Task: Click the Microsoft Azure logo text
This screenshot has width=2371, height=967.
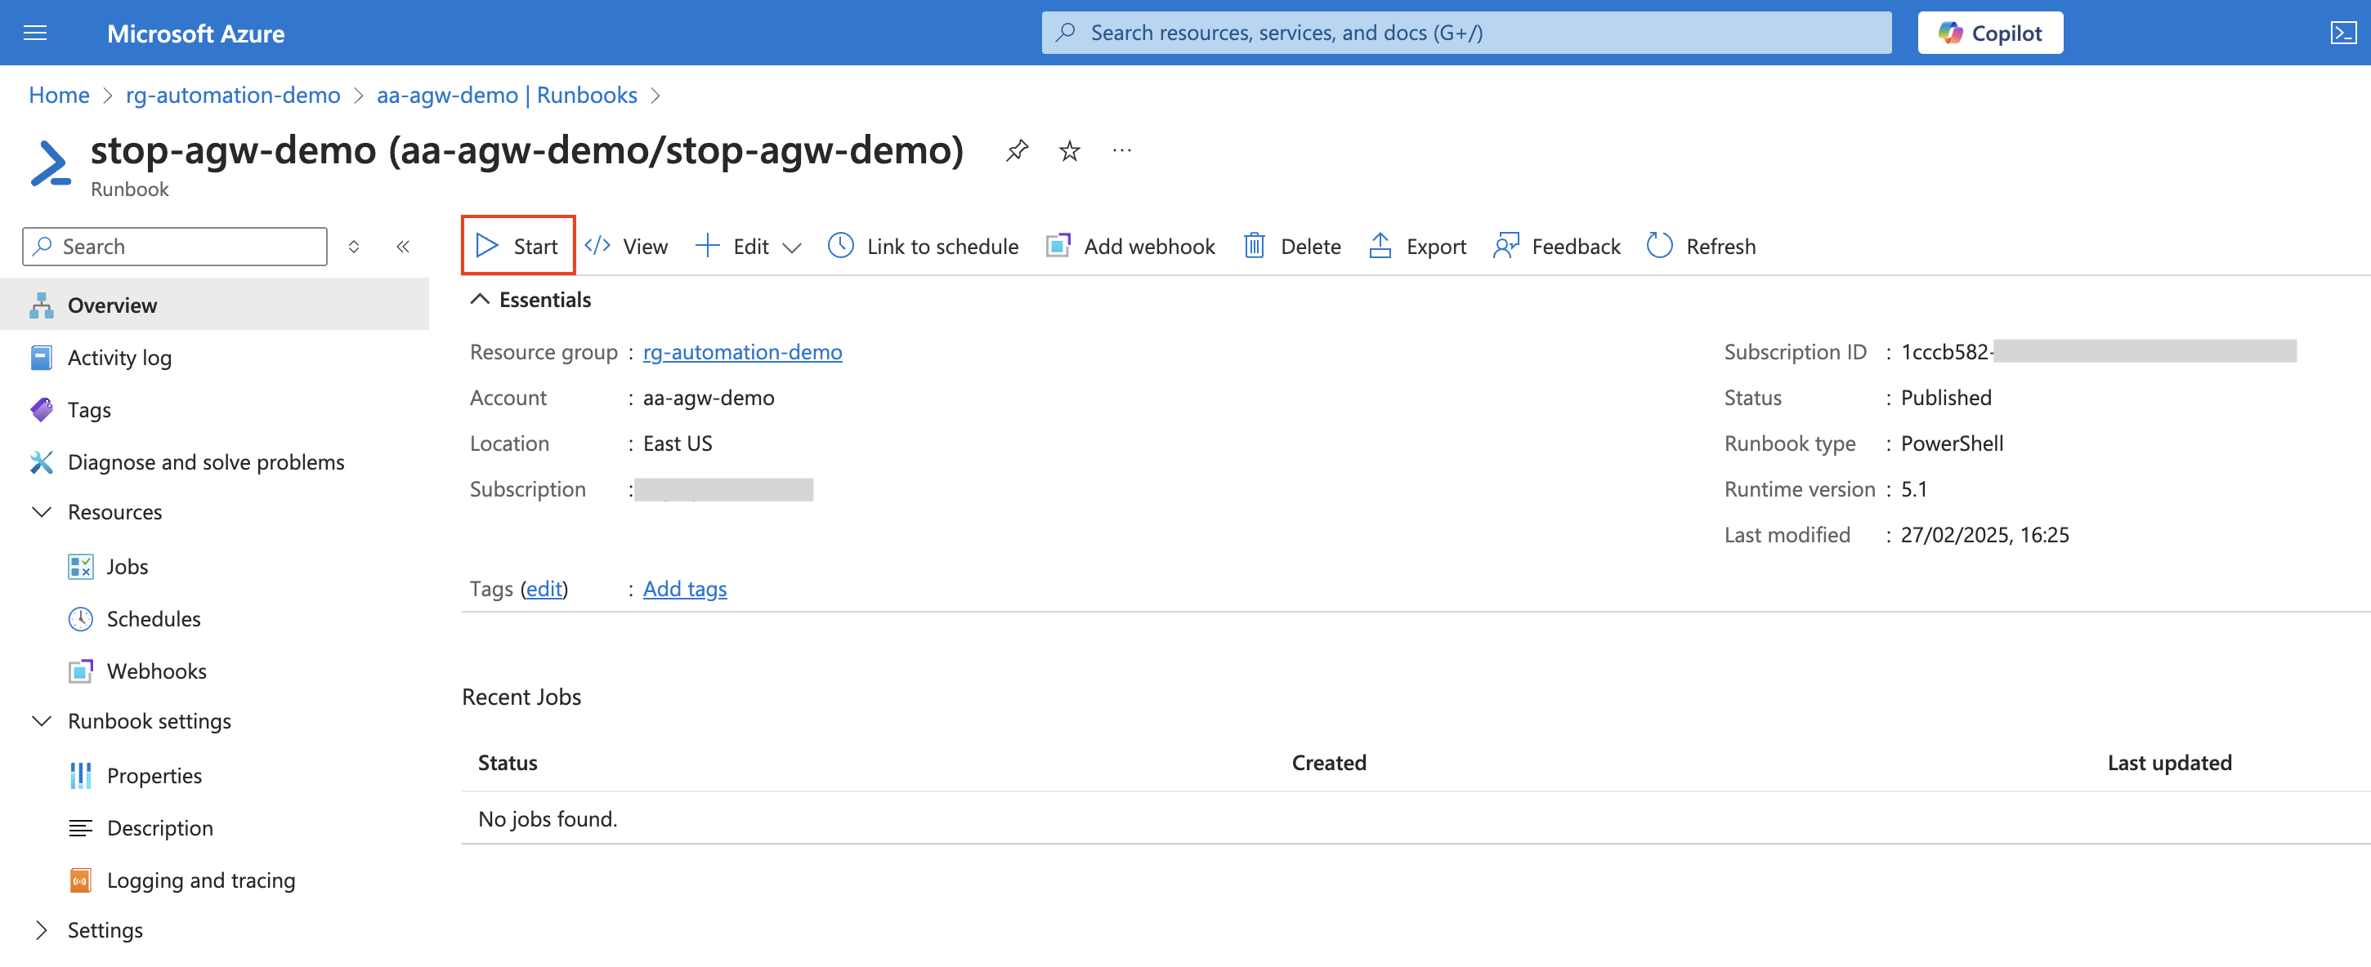Action: pyautogui.click(x=195, y=33)
